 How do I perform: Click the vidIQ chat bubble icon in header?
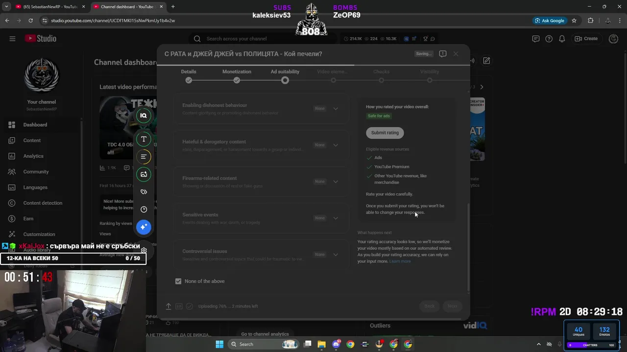[433, 39]
